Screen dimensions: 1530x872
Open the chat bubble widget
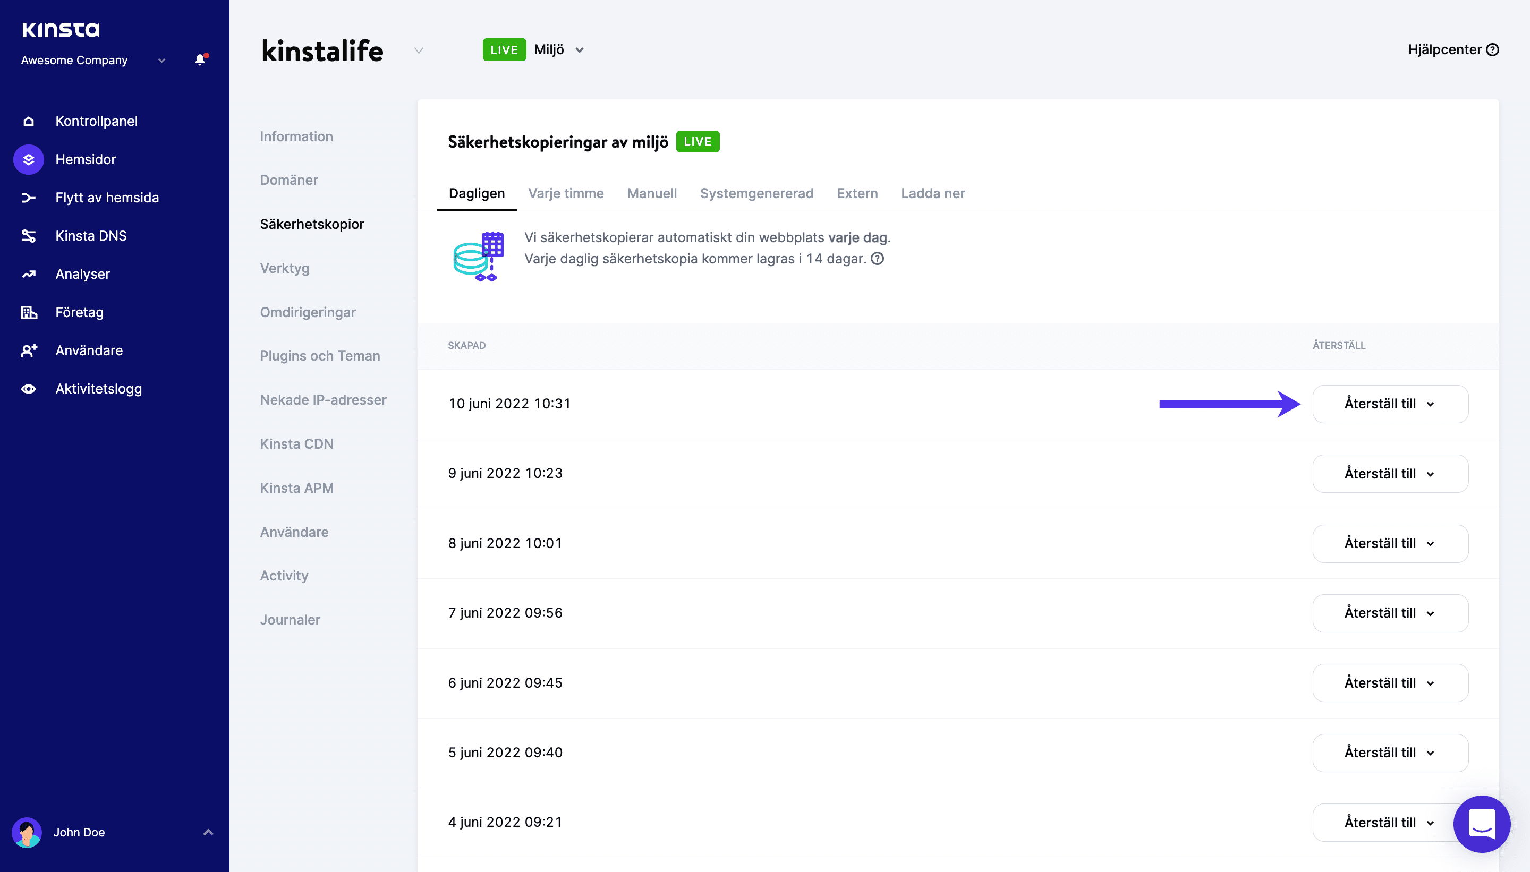point(1482,824)
